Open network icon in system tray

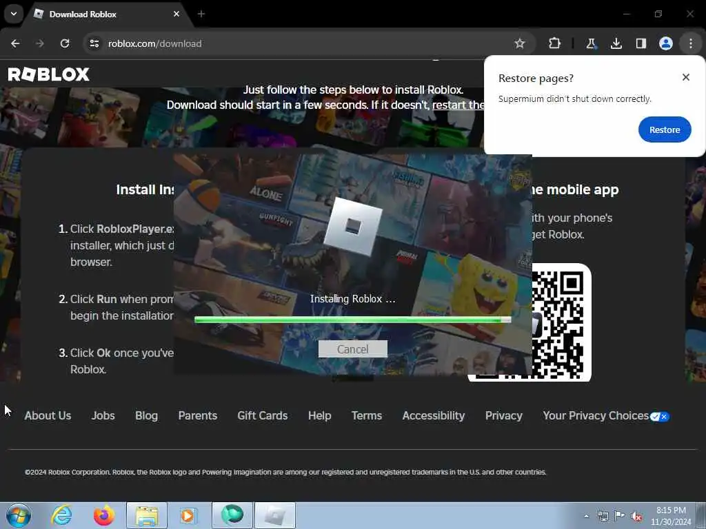tap(603, 517)
